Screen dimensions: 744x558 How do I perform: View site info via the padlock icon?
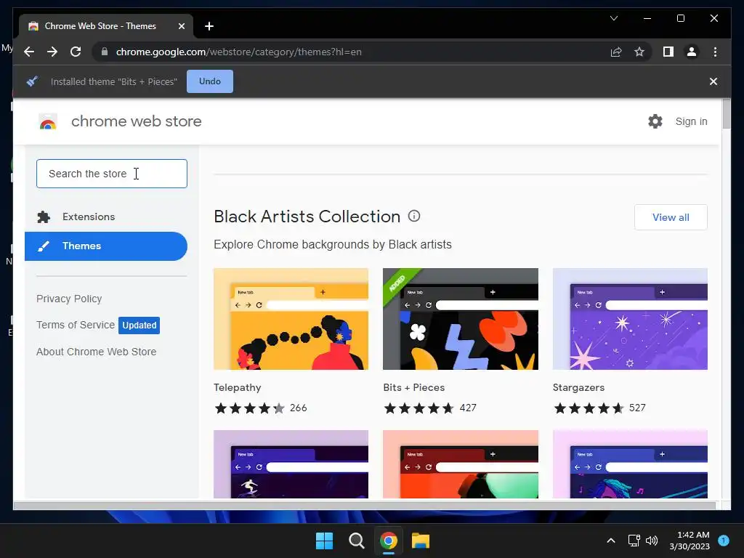click(x=105, y=52)
